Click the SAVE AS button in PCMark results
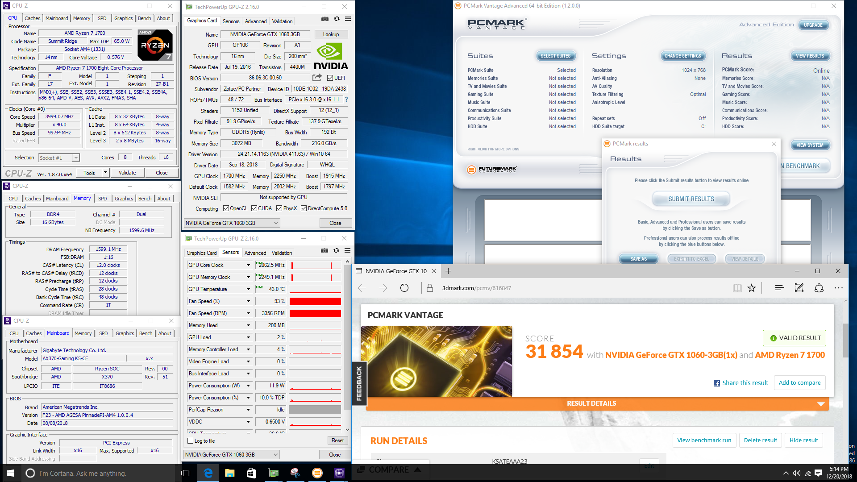 pyautogui.click(x=639, y=259)
